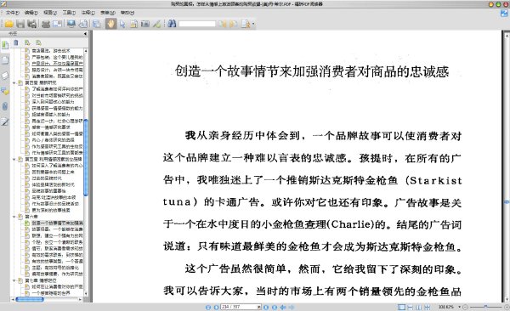Click the binoculars find icon
Viewport: 510px width, 311px height.
click(x=172, y=24)
